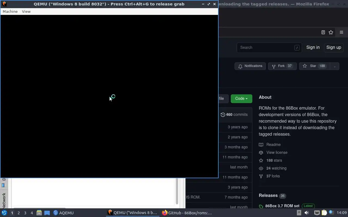Screen dimensions: 348x217
Task: Switch to the AQEMU taskbar window
Action: [x=64, y=213]
